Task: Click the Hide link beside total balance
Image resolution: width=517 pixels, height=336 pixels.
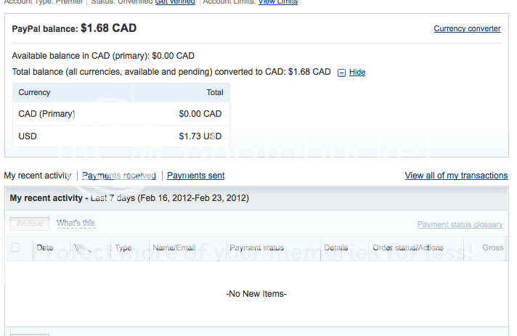Action: (x=357, y=73)
